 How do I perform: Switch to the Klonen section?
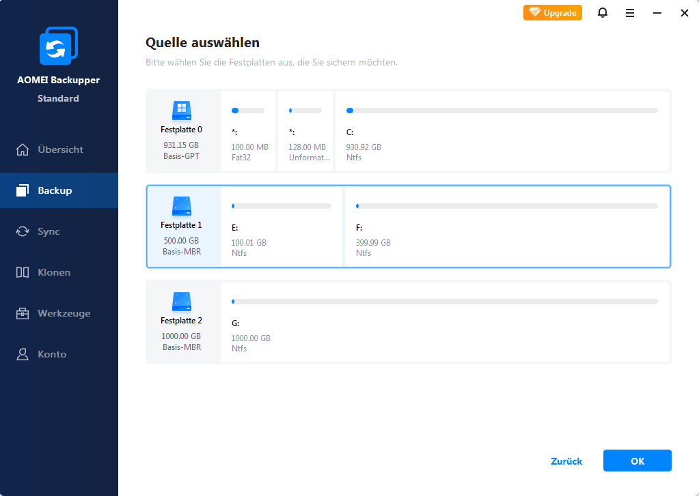click(x=54, y=272)
